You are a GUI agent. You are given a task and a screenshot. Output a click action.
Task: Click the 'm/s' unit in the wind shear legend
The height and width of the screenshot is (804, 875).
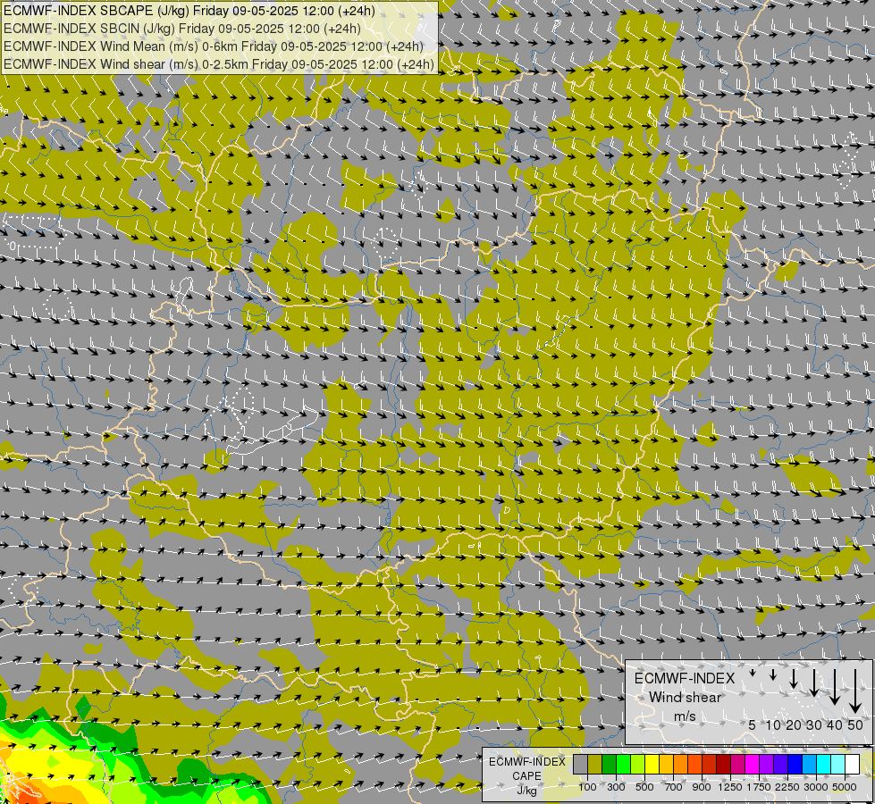(x=686, y=716)
